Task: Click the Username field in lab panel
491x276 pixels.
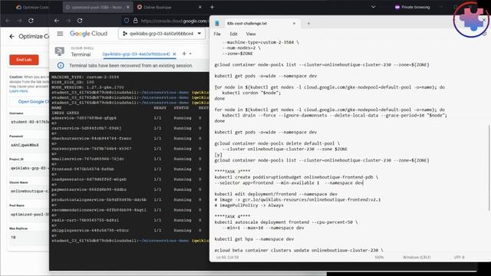Action: coord(29,122)
